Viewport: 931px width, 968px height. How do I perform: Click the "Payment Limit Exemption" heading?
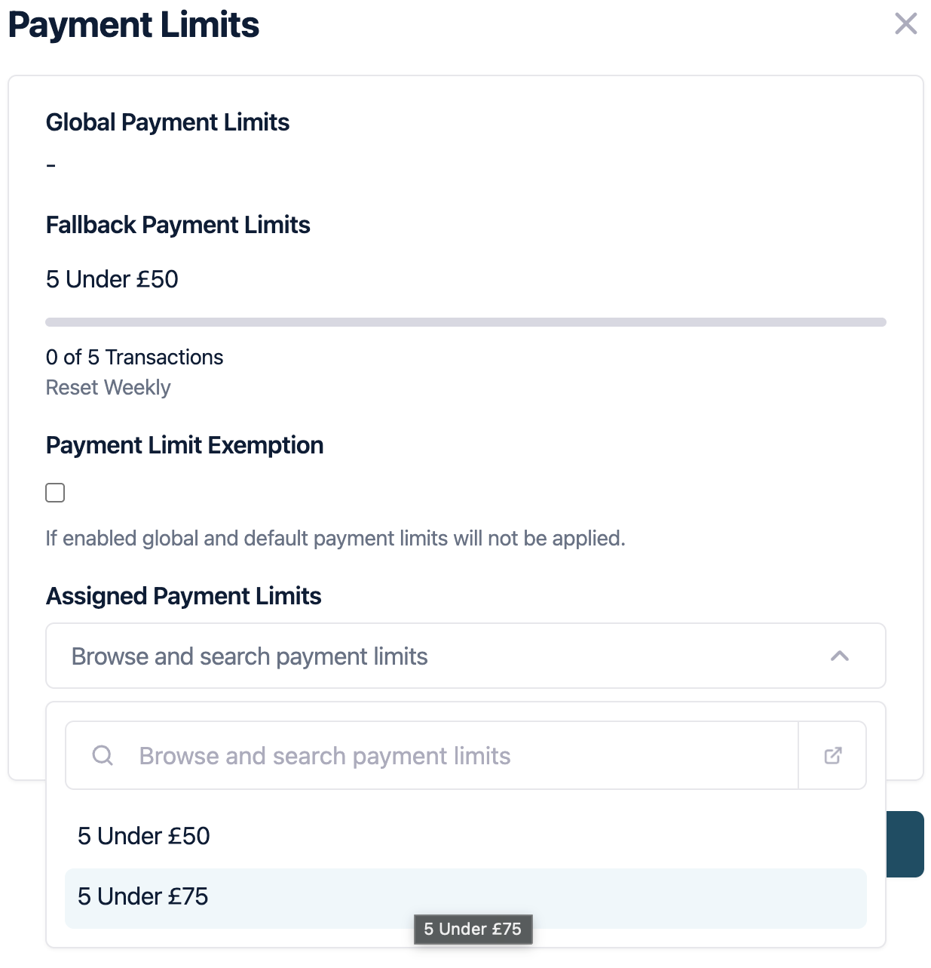tap(185, 445)
